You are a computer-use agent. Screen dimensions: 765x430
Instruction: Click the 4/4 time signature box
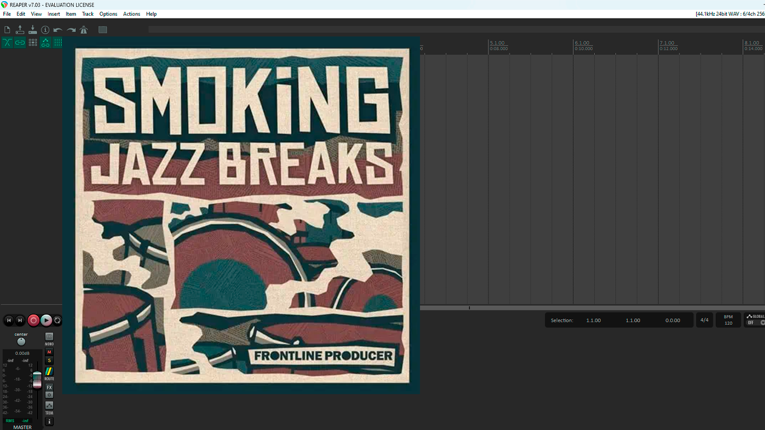705,320
